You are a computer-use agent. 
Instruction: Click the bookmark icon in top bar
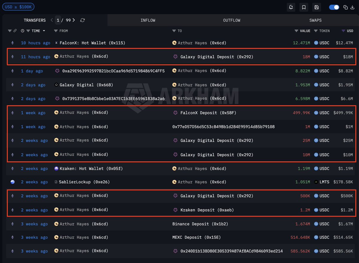(x=304, y=7)
